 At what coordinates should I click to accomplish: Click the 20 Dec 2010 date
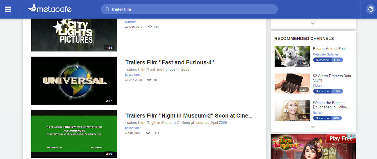(134, 26)
